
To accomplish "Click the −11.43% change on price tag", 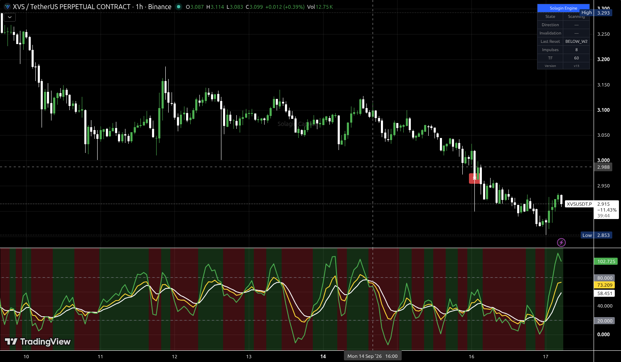I will click(607, 210).
